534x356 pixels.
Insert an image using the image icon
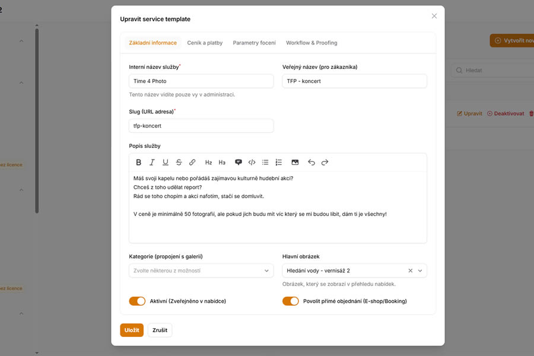pos(295,162)
